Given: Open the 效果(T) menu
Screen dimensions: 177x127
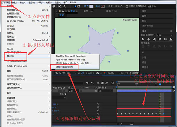Looking at the screenshot, I should click(x=40, y=2).
